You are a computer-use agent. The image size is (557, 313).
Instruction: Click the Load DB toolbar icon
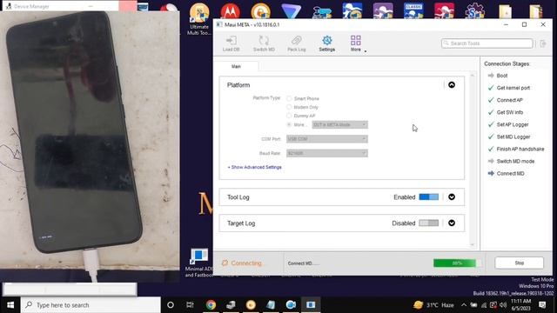(x=231, y=41)
